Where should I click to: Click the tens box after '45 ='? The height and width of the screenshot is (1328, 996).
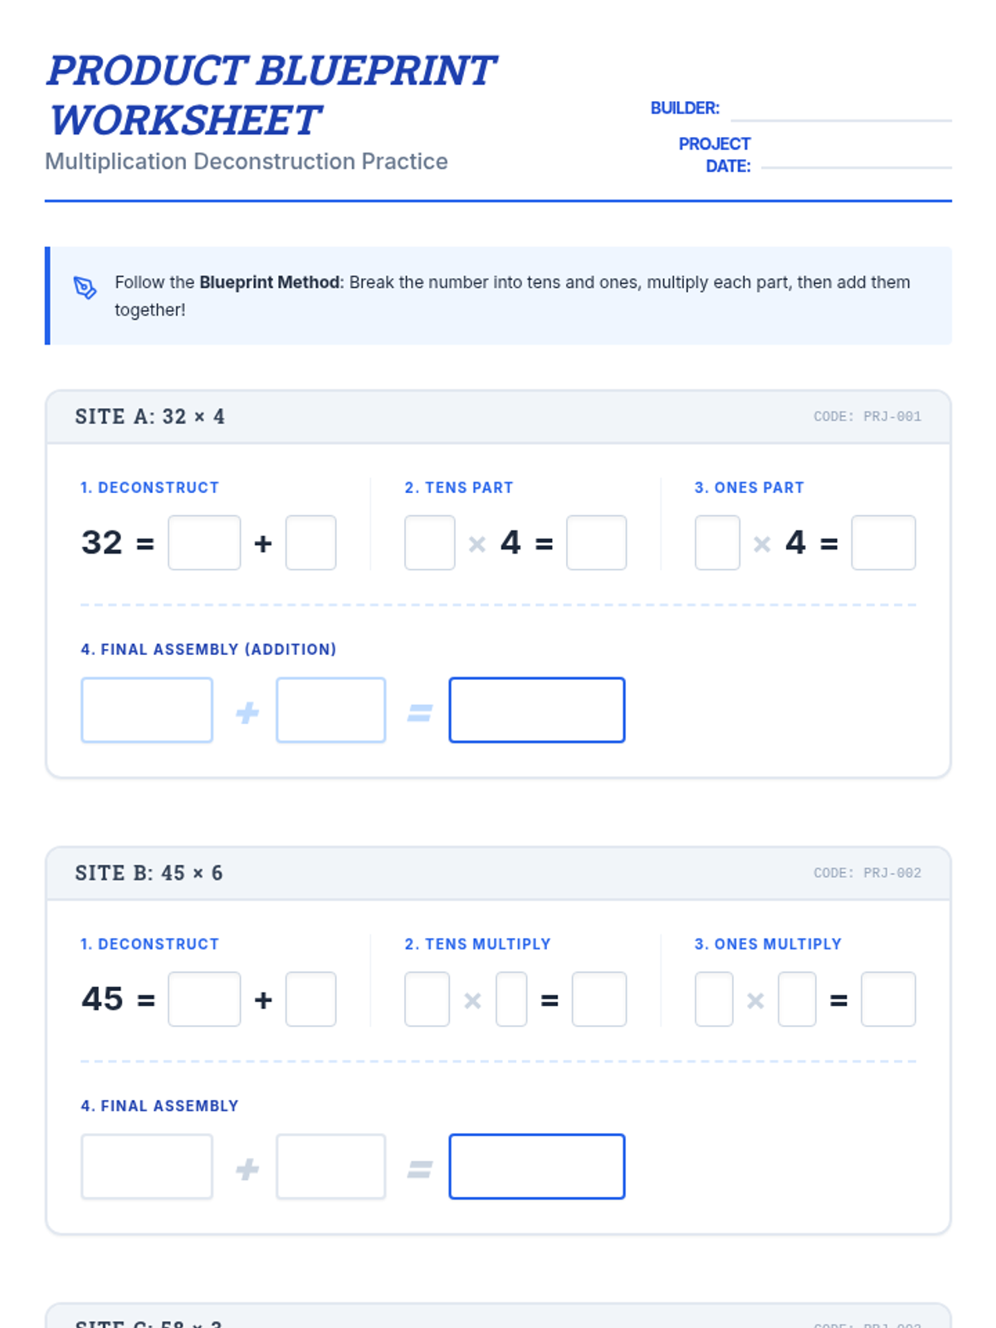click(204, 999)
